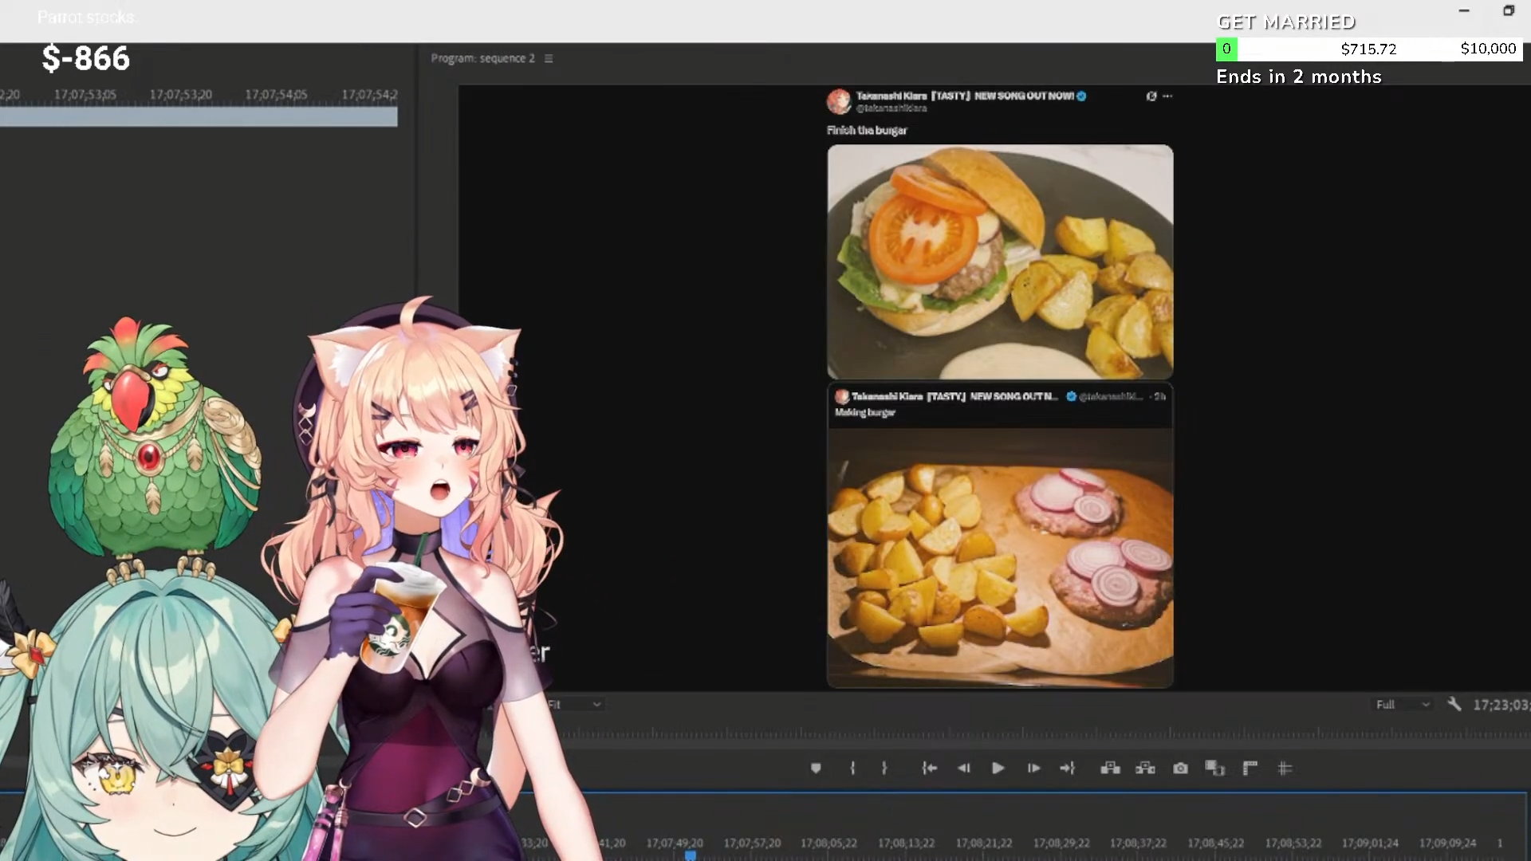
Task: Open the Program monitor settings wrench
Action: click(1454, 704)
